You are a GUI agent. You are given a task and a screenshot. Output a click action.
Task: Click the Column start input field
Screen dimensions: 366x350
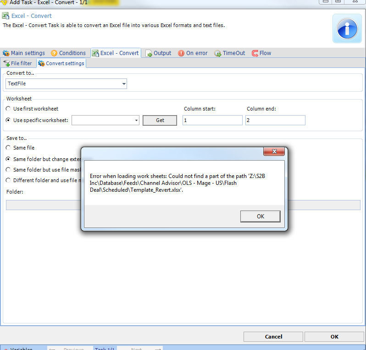pos(212,120)
